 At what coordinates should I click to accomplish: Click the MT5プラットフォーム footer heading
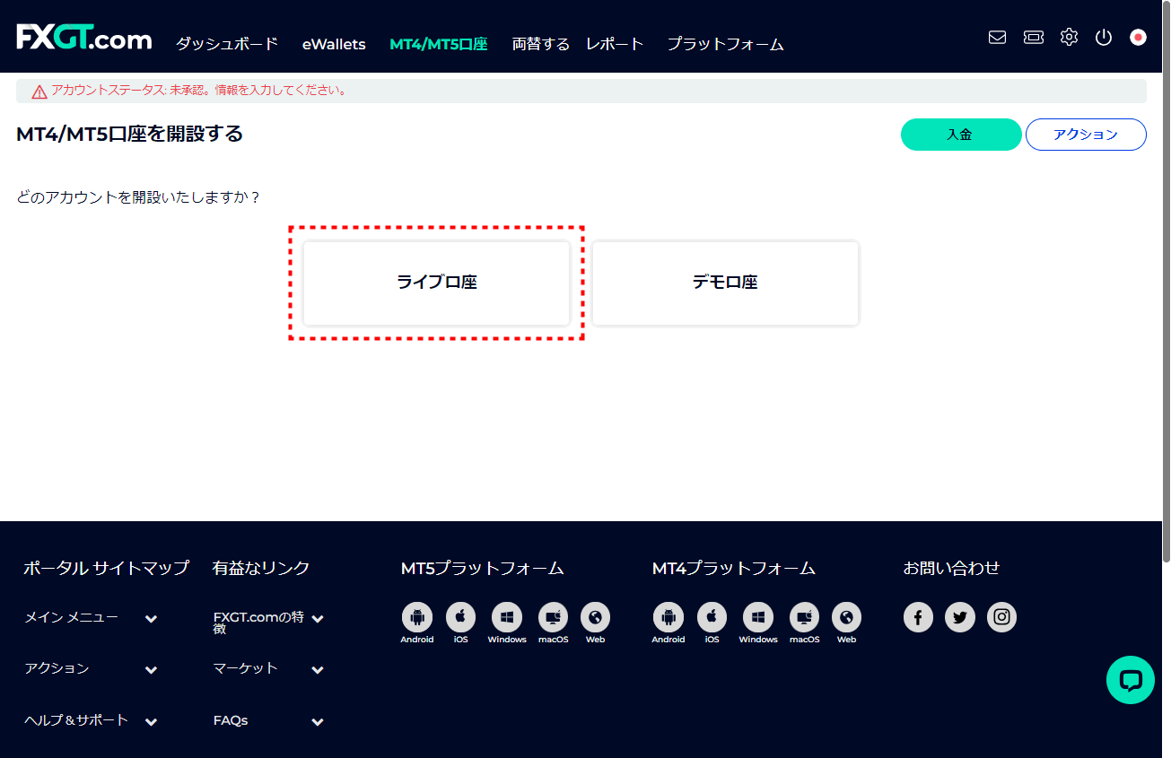click(483, 569)
